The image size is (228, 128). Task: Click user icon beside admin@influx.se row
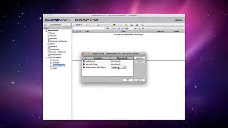click(84, 64)
